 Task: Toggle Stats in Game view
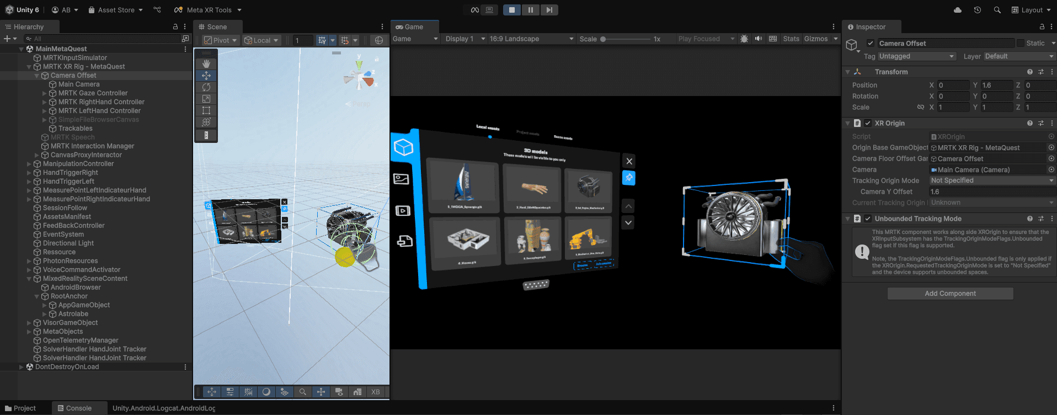791,39
